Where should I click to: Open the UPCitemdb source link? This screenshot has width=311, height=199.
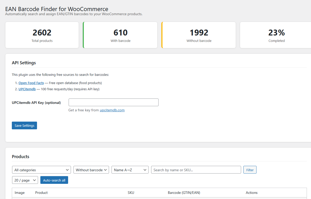tap(27, 89)
